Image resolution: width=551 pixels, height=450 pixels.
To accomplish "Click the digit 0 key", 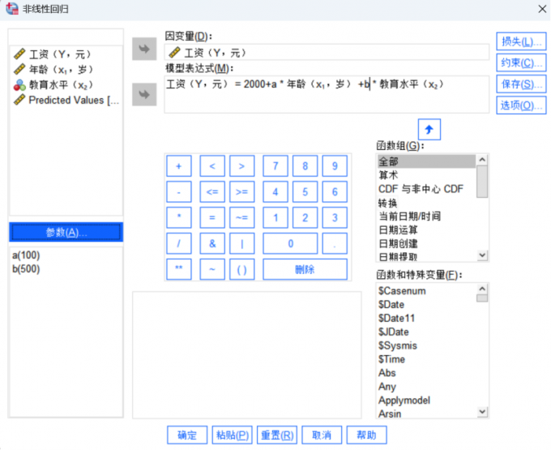I will [x=290, y=243].
